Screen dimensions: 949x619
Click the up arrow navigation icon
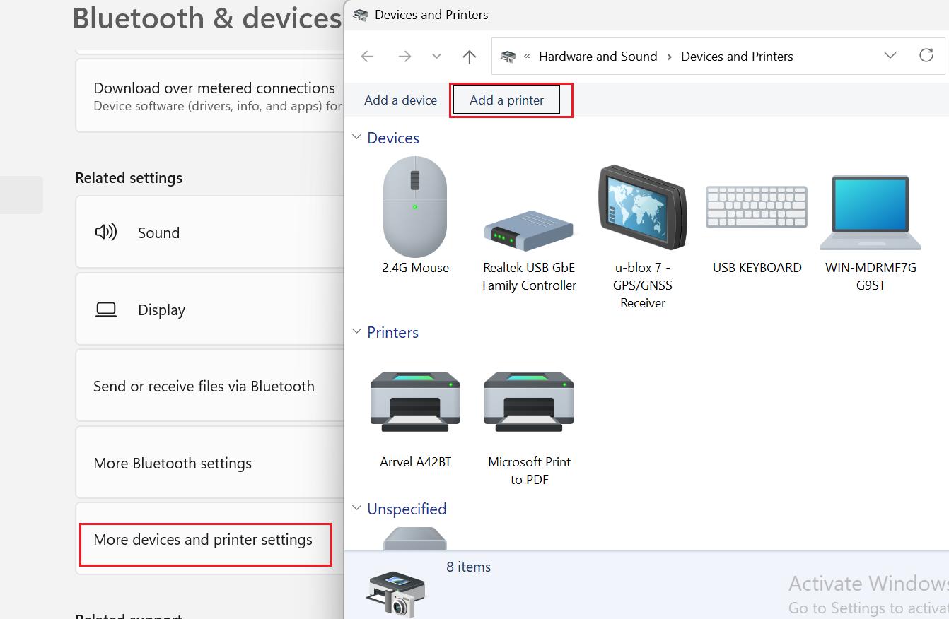pyautogui.click(x=470, y=57)
